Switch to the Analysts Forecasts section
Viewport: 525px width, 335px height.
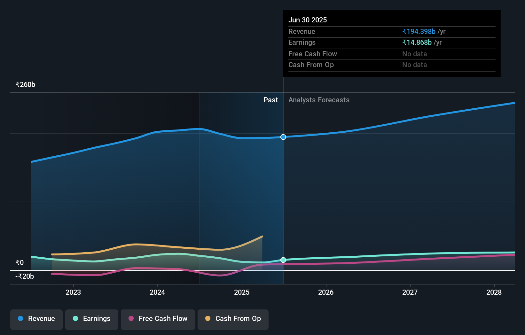point(319,100)
